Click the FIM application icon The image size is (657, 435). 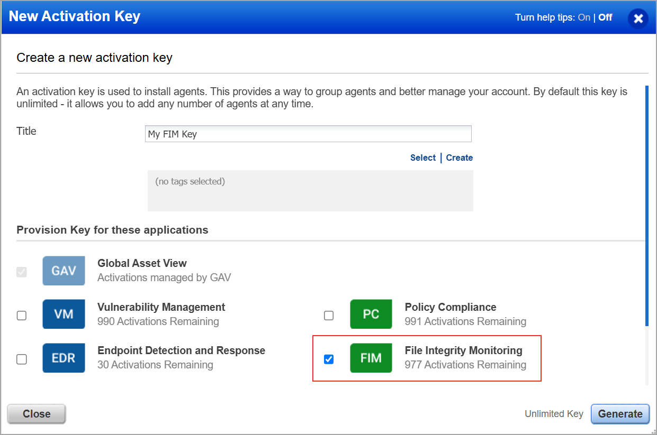(371, 358)
